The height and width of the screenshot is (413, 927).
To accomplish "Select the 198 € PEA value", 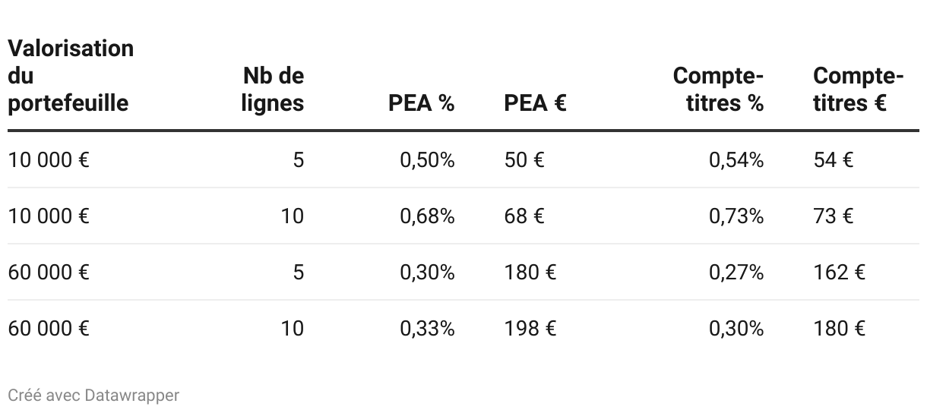I will click(x=530, y=328).
